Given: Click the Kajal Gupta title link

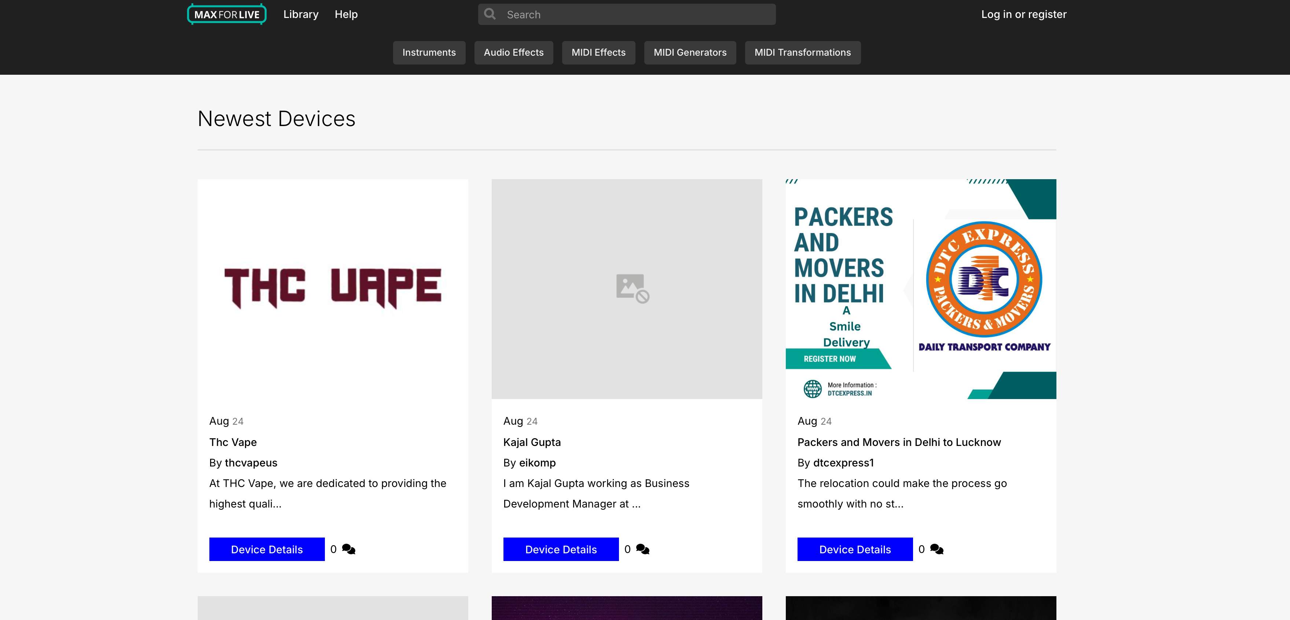Looking at the screenshot, I should click(532, 442).
